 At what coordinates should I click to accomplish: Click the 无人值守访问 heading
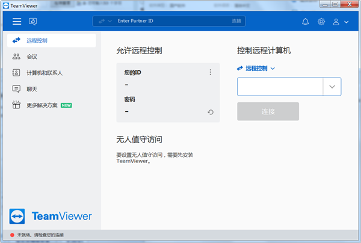[140, 140]
